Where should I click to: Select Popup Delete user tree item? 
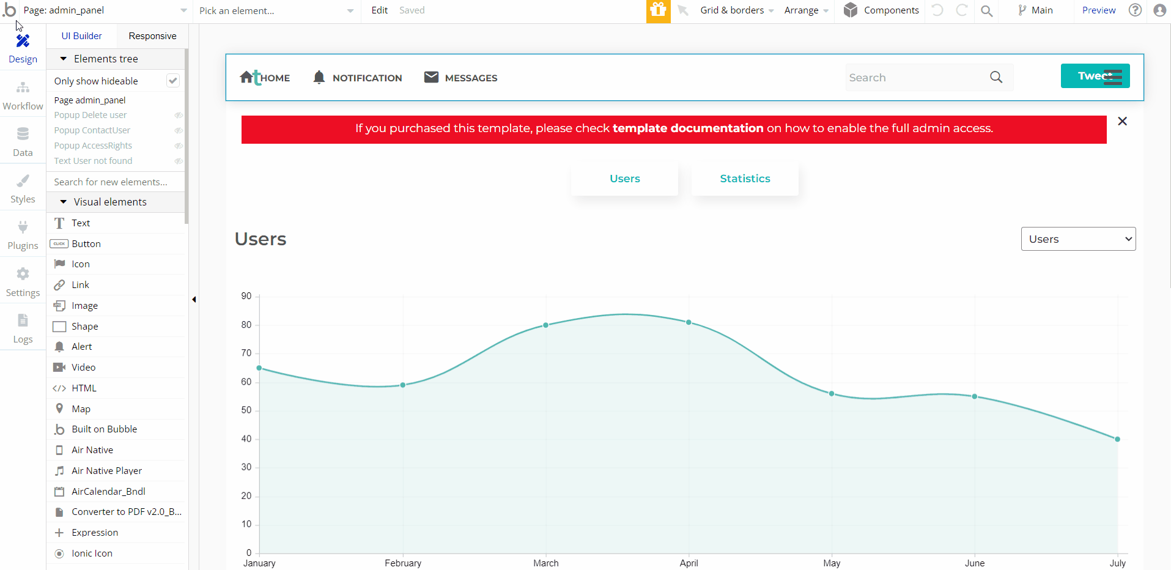[91, 115]
